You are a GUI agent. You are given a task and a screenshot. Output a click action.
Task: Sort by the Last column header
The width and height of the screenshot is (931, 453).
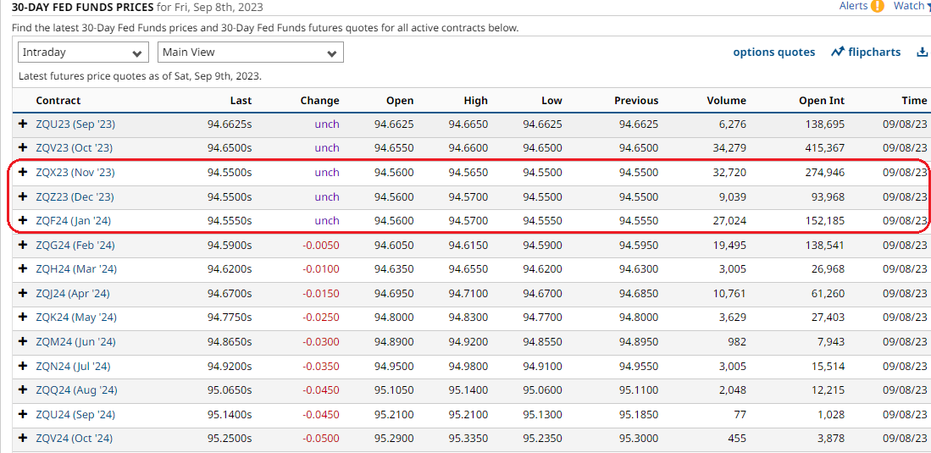[x=241, y=101]
